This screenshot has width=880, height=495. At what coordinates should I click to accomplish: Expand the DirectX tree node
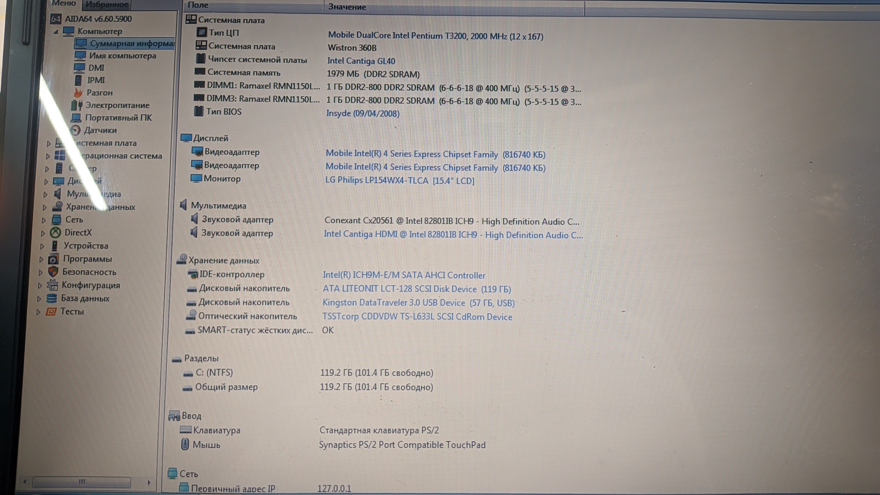click(x=43, y=234)
